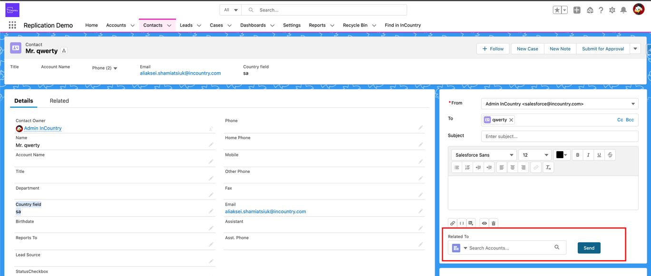Follow the contact qwerty
Viewport: 651px width, 276px height.
(x=493, y=48)
